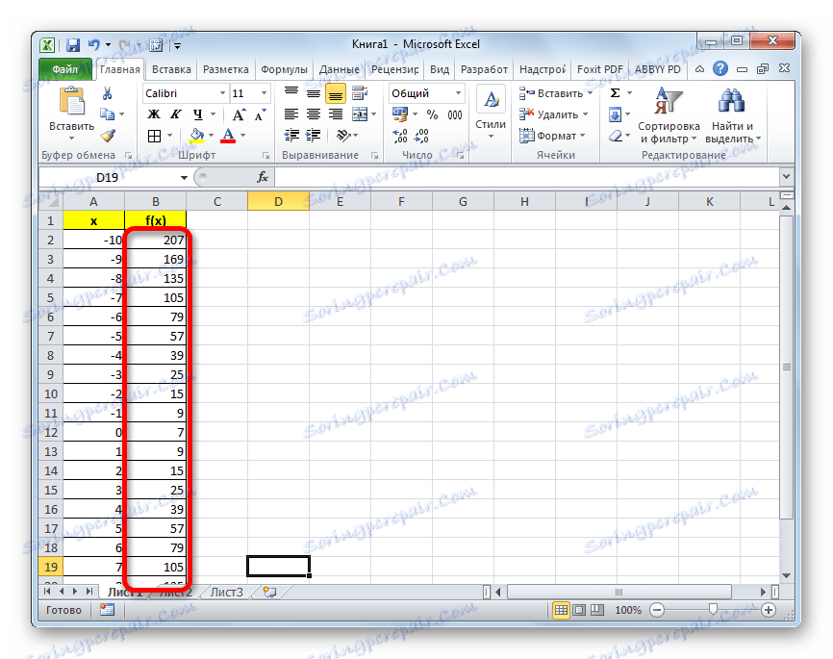Open the Стили styles gallery
This screenshot has height=659, width=833.
coord(491,114)
